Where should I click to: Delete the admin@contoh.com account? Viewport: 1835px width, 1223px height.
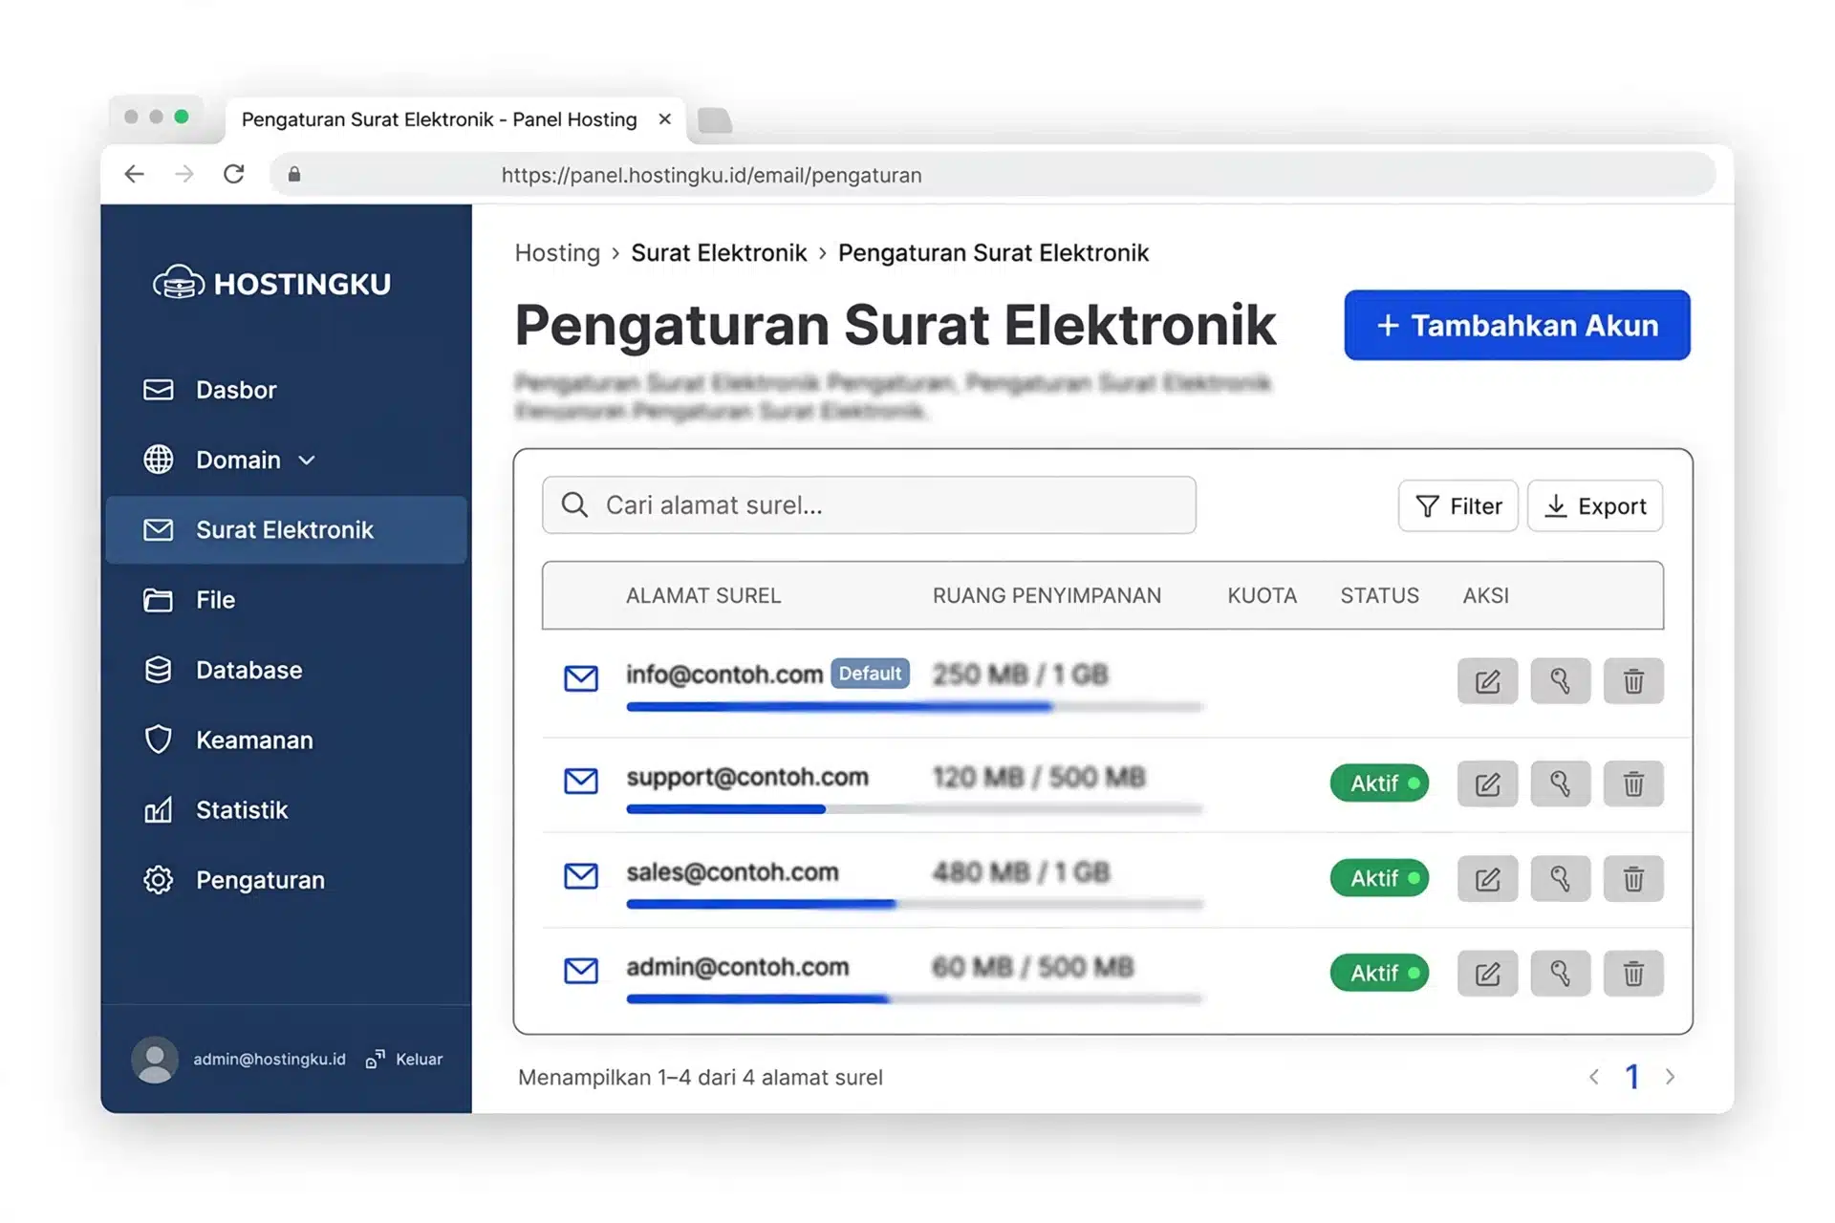click(1633, 973)
